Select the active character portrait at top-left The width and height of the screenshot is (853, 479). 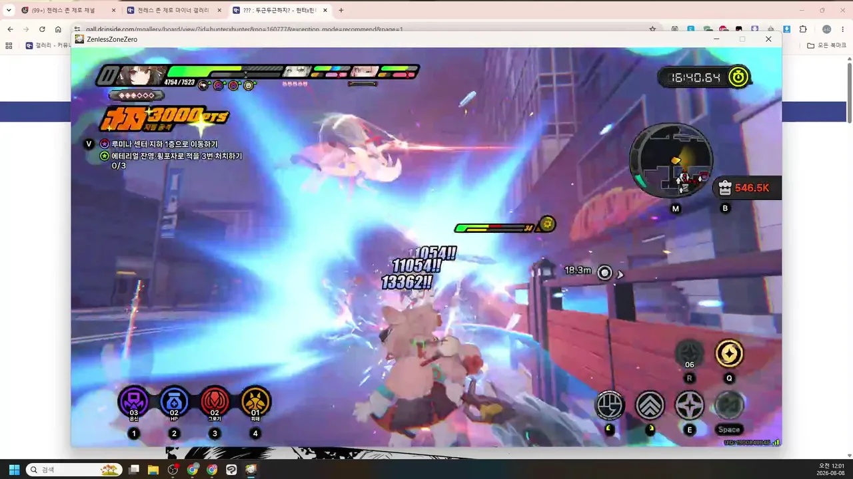pos(143,75)
